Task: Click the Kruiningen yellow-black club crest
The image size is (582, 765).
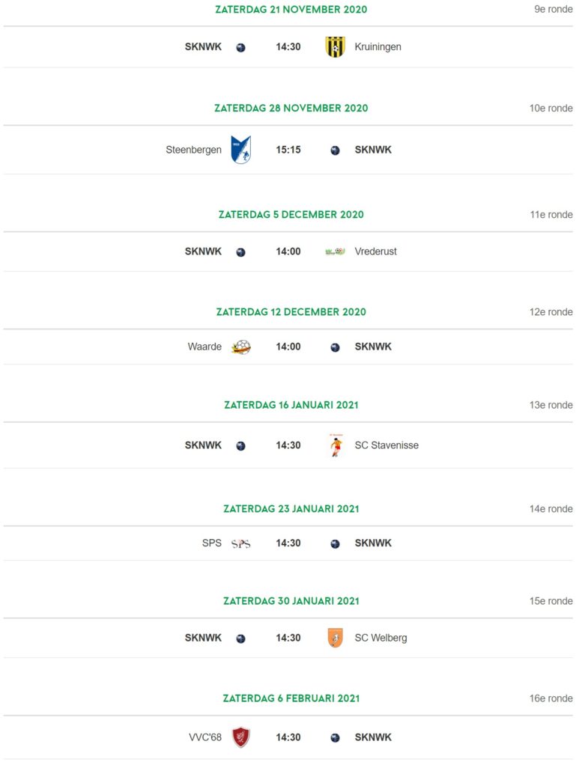Action: click(335, 47)
